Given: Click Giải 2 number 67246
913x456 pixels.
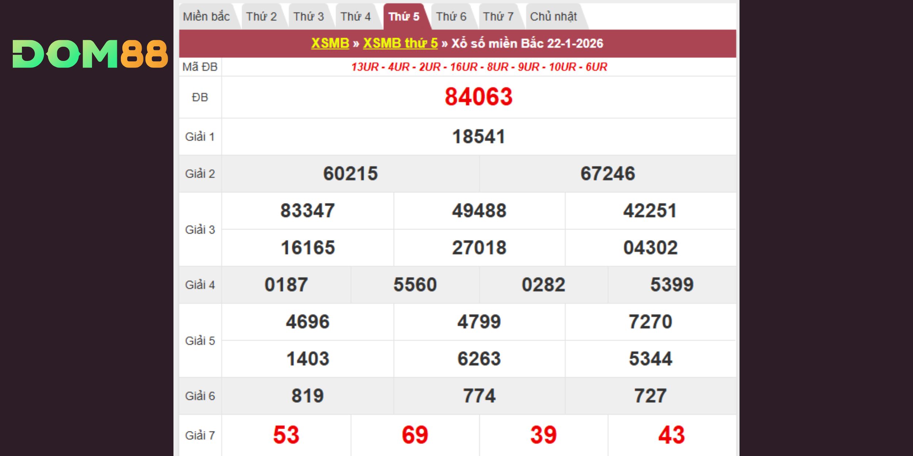Looking at the screenshot, I should [608, 174].
